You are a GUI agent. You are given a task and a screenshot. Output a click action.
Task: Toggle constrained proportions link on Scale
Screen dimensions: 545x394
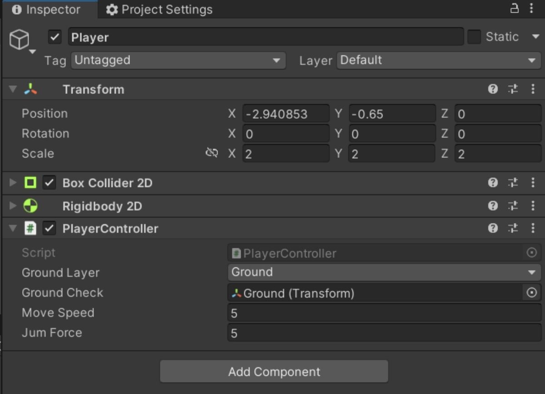212,153
